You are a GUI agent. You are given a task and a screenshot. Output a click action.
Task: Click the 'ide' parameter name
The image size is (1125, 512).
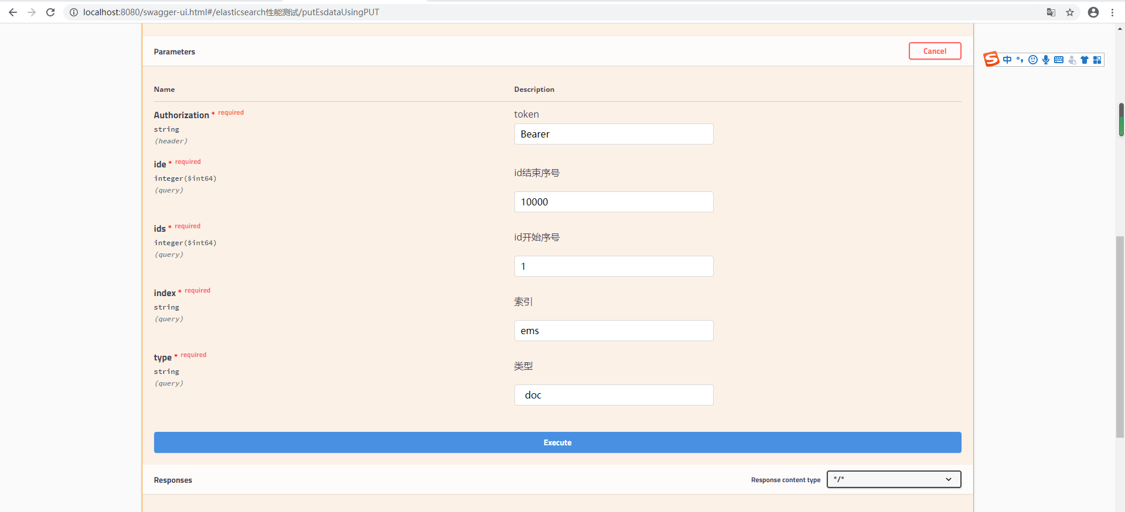click(159, 164)
